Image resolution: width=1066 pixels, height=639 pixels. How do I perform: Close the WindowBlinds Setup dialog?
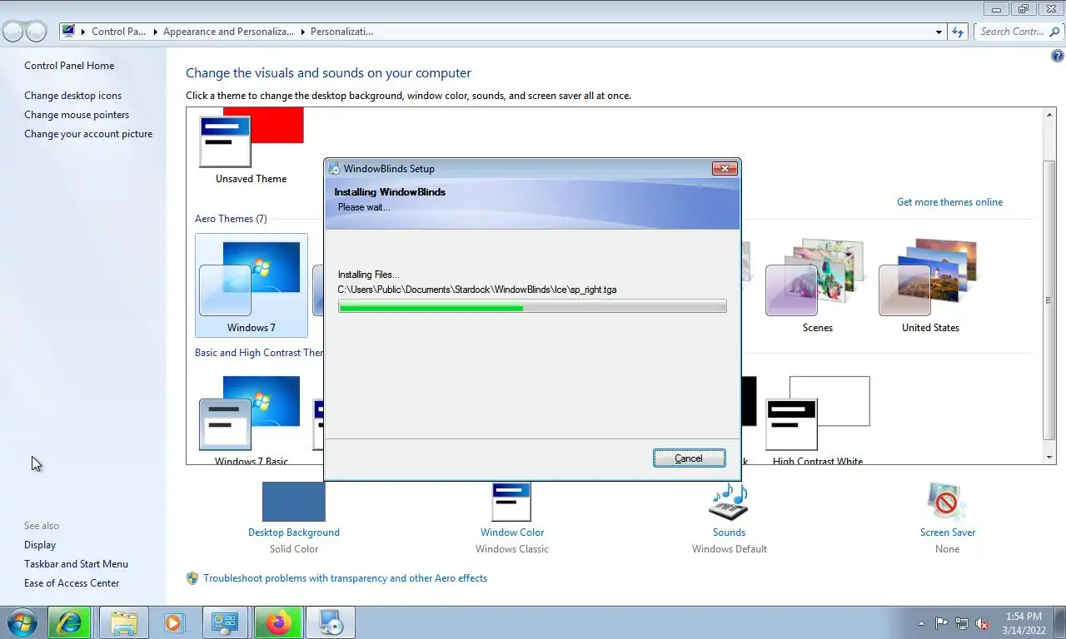coord(725,168)
